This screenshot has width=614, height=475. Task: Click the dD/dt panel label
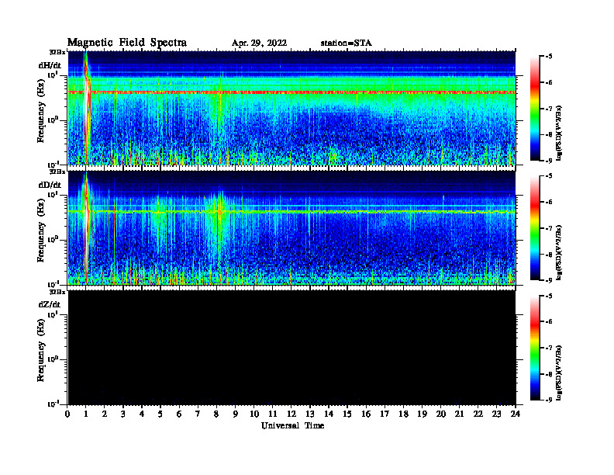pos(50,185)
